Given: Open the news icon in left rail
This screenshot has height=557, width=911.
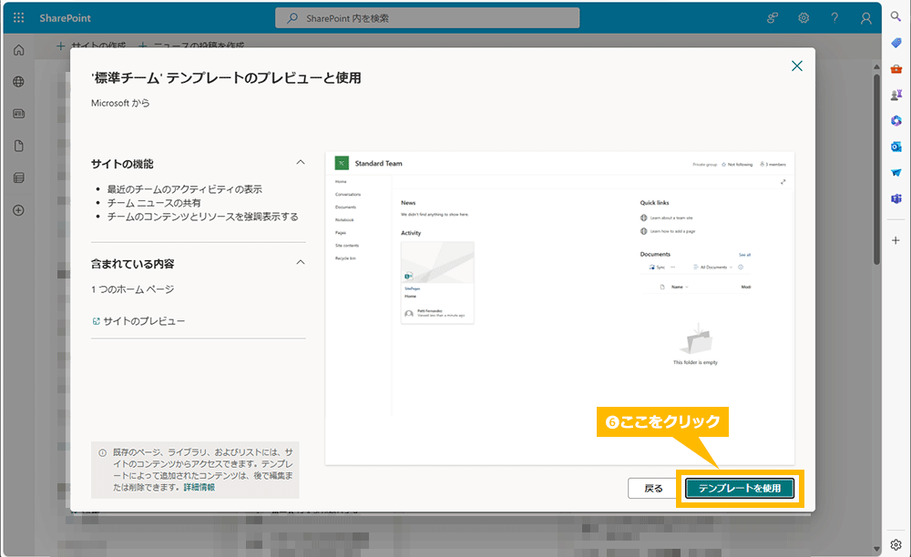Looking at the screenshot, I should pyautogui.click(x=18, y=114).
